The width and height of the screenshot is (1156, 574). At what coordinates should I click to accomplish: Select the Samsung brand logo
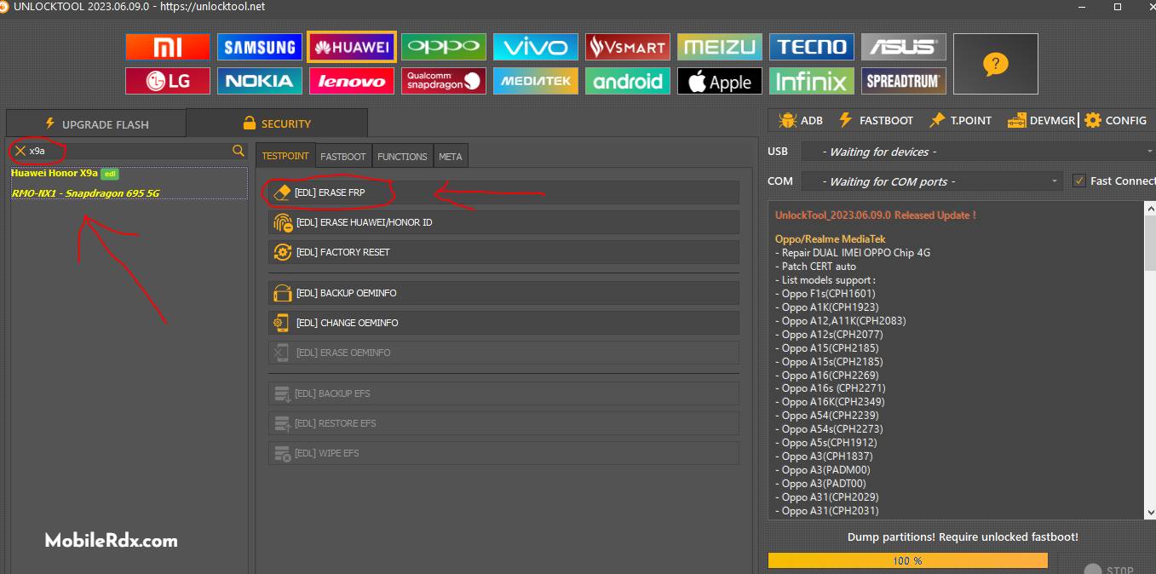(x=259, y=47)
